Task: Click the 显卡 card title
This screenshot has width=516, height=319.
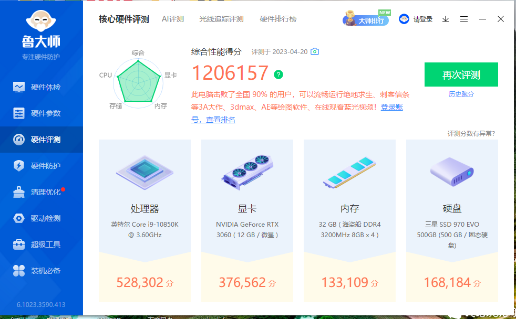Action: click(247, 208)
